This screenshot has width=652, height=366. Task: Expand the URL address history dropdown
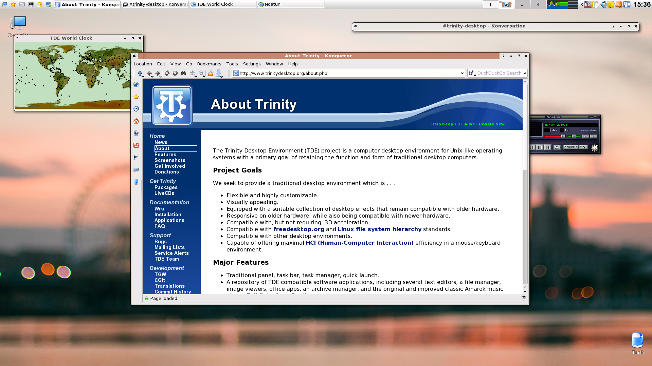462,73
